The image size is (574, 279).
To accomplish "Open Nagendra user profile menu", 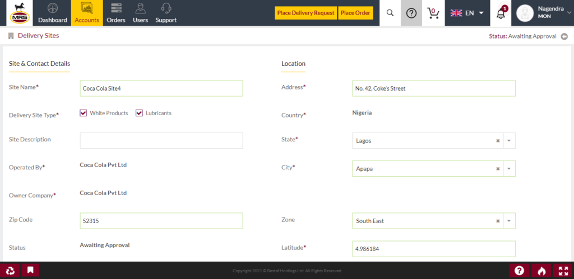I will pyautogui.click(x=543, y=13).
